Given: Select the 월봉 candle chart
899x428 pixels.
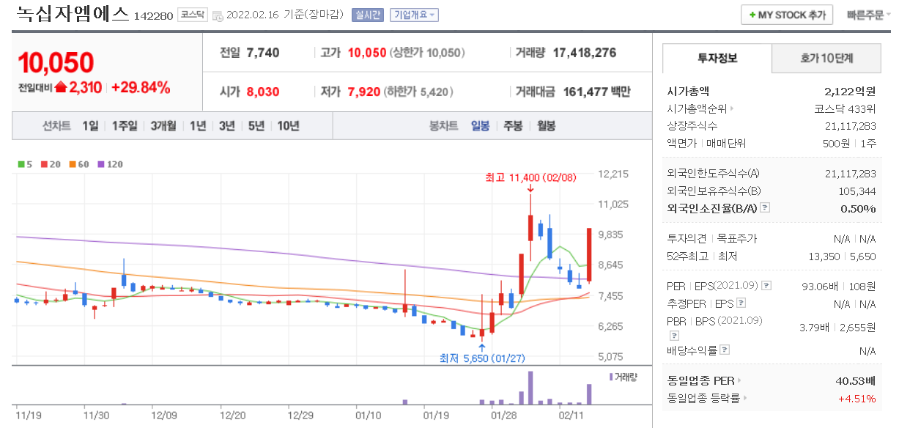Looking at the screenshot, I should point(546,126).
